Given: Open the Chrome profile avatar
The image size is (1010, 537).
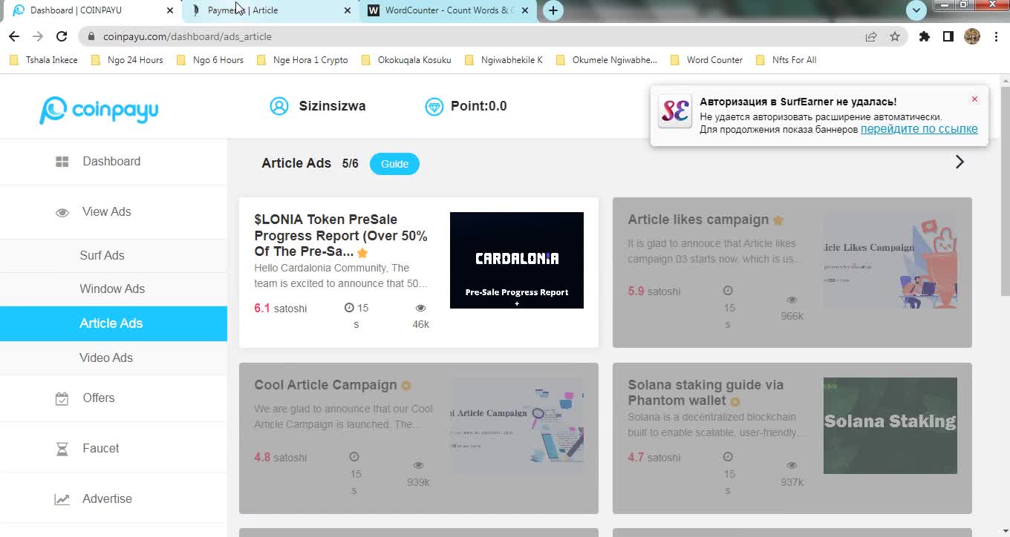Looking at the screenshot, I should tap(972, 36).
